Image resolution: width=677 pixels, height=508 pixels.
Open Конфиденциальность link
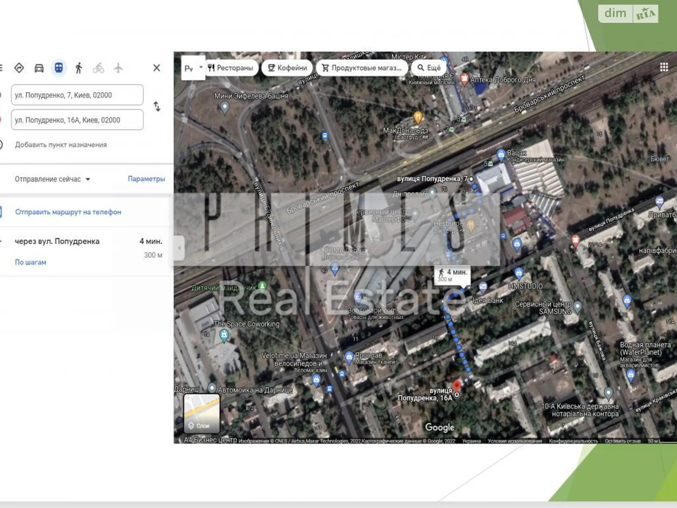click(x=573, y=441)
